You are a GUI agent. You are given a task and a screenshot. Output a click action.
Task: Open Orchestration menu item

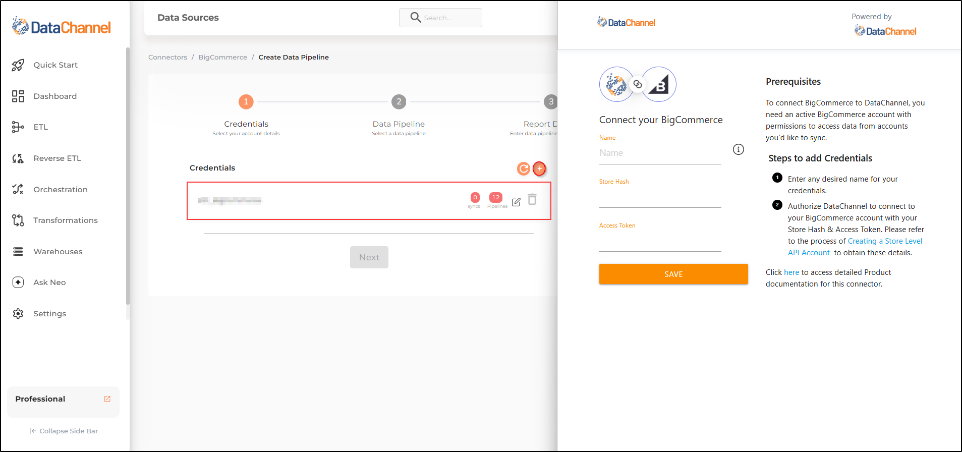tap(61, 190)
